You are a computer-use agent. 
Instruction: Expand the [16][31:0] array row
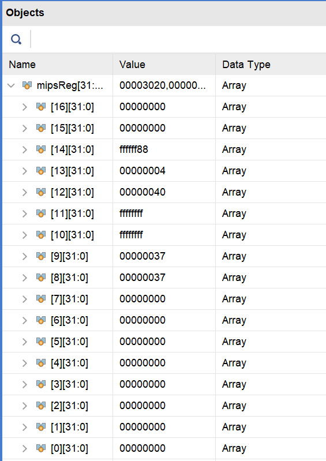point(25,107)
